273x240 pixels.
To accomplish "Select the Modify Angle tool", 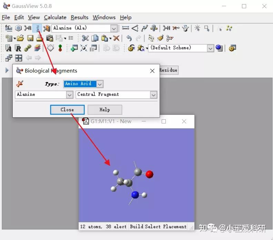I will pyautogui.click(x=135, y=28).
